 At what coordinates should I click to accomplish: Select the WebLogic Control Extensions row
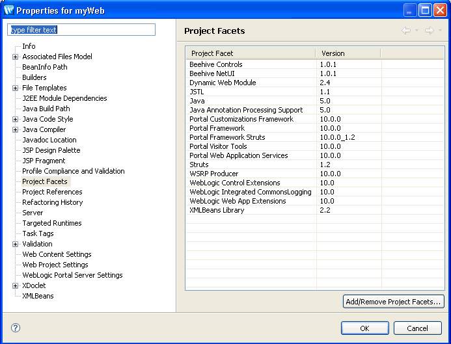tap(315, 183)
